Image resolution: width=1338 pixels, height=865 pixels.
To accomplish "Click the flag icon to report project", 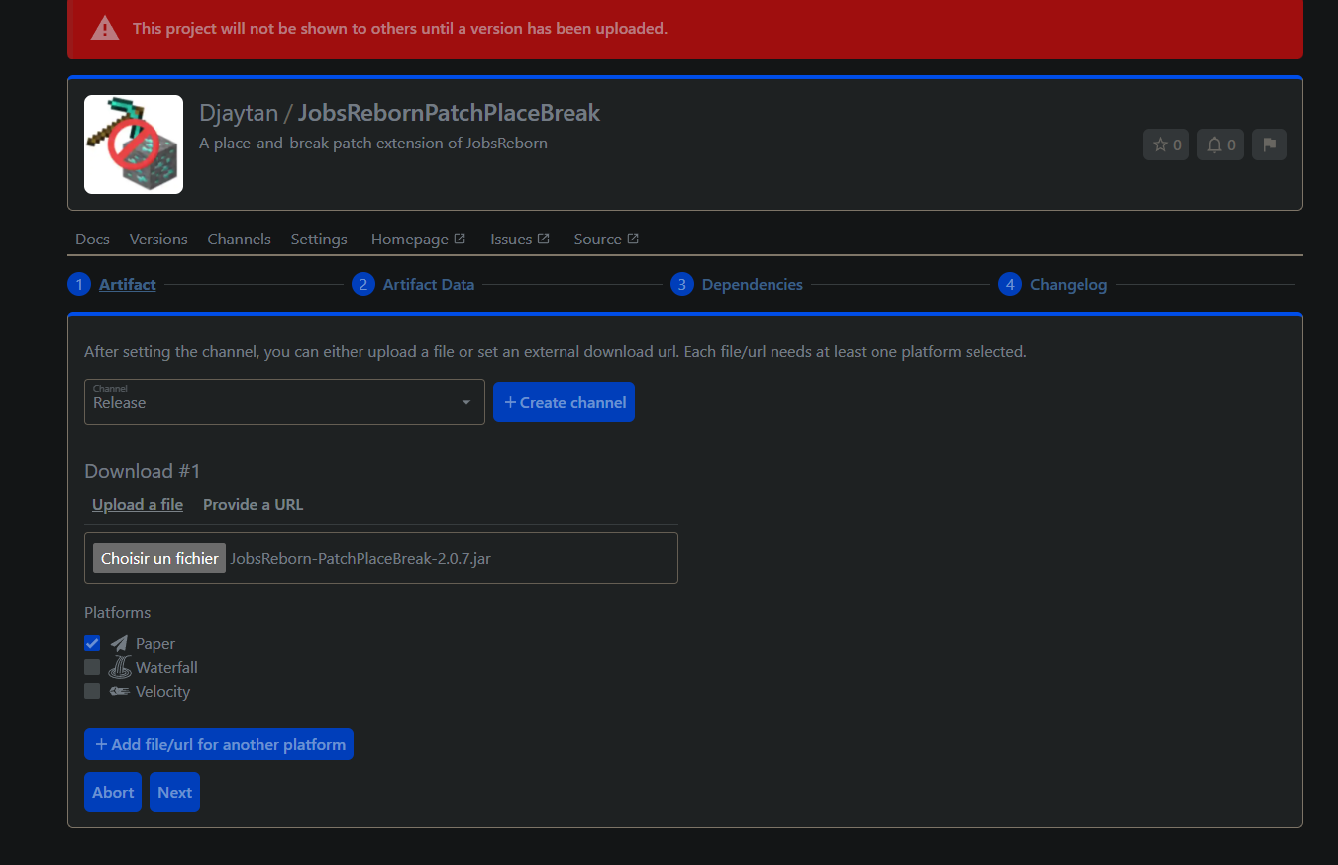I will [1269, 144].
